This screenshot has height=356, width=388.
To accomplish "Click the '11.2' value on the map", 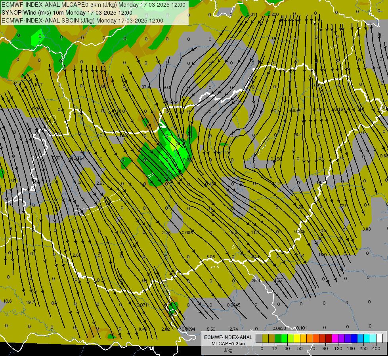I will (277, 184).
